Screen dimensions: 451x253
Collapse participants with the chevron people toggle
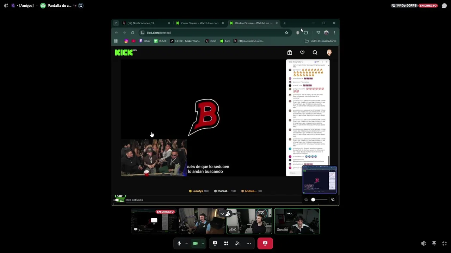[x=225, y=214]
